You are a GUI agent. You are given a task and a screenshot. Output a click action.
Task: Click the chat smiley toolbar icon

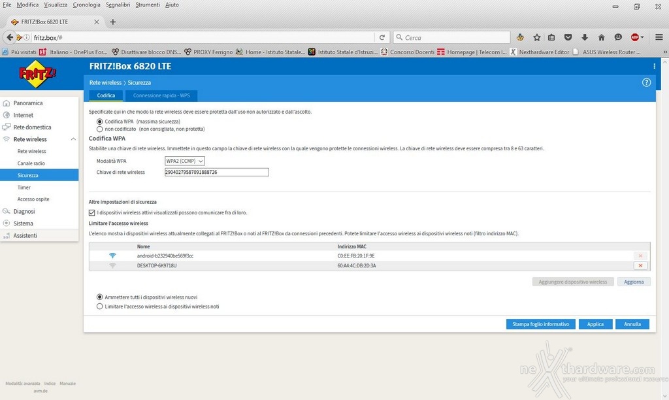click(x=618, y=37)
